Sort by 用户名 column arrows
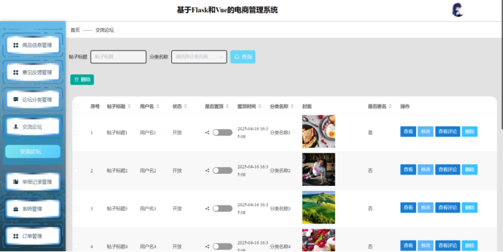Viewport: 503px width, 252px height. [158, 106]
